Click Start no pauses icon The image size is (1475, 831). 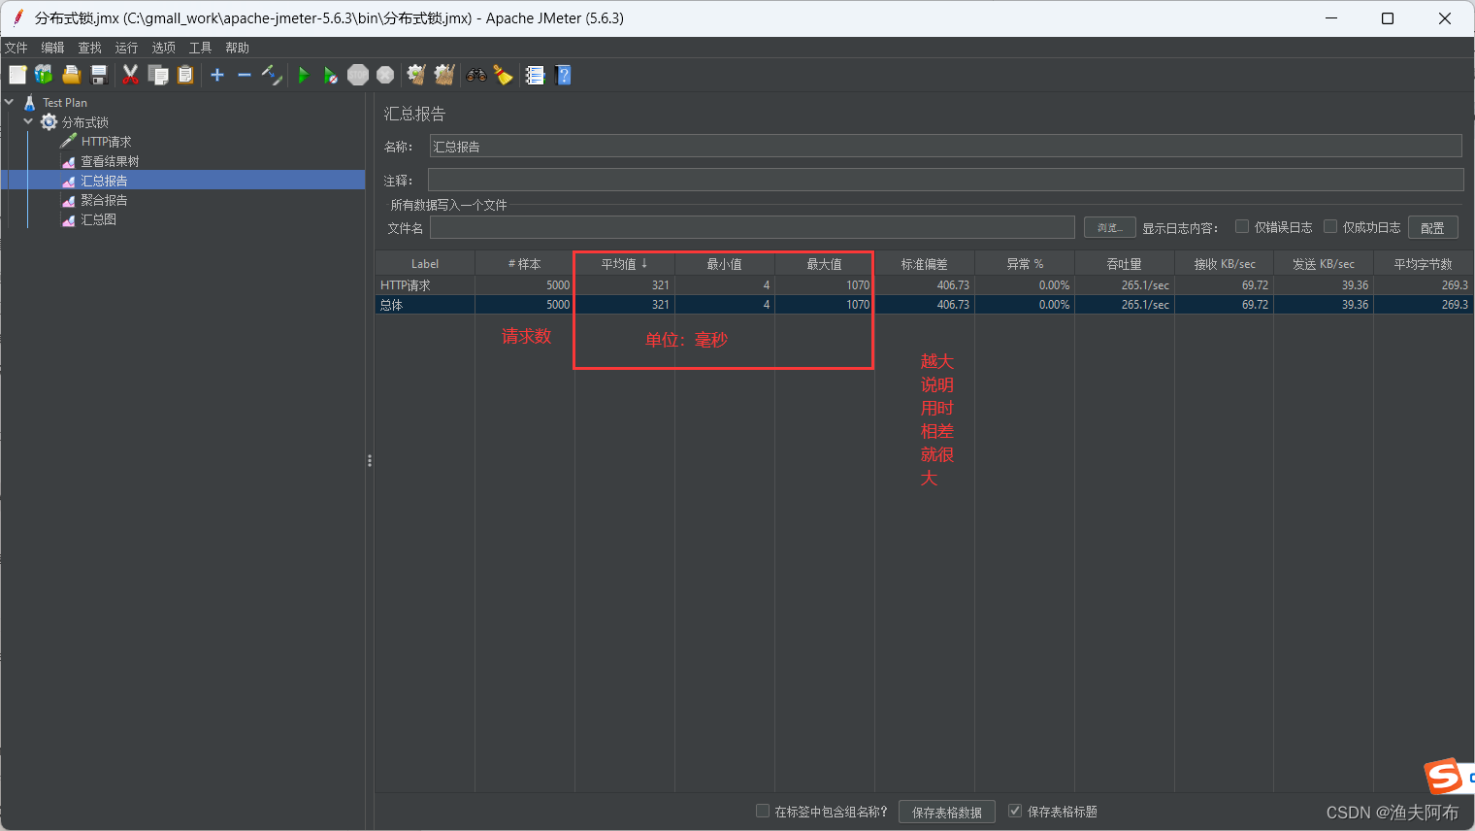pyautogui.click(x=331, y=75)
